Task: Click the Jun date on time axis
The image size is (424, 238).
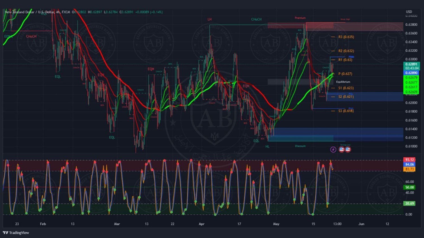Action: point(361,224)
